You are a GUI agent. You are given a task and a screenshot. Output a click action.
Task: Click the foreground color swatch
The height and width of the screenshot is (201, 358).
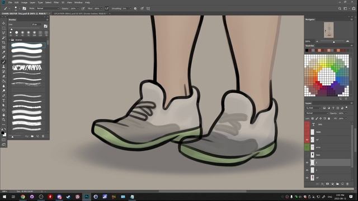2,132
